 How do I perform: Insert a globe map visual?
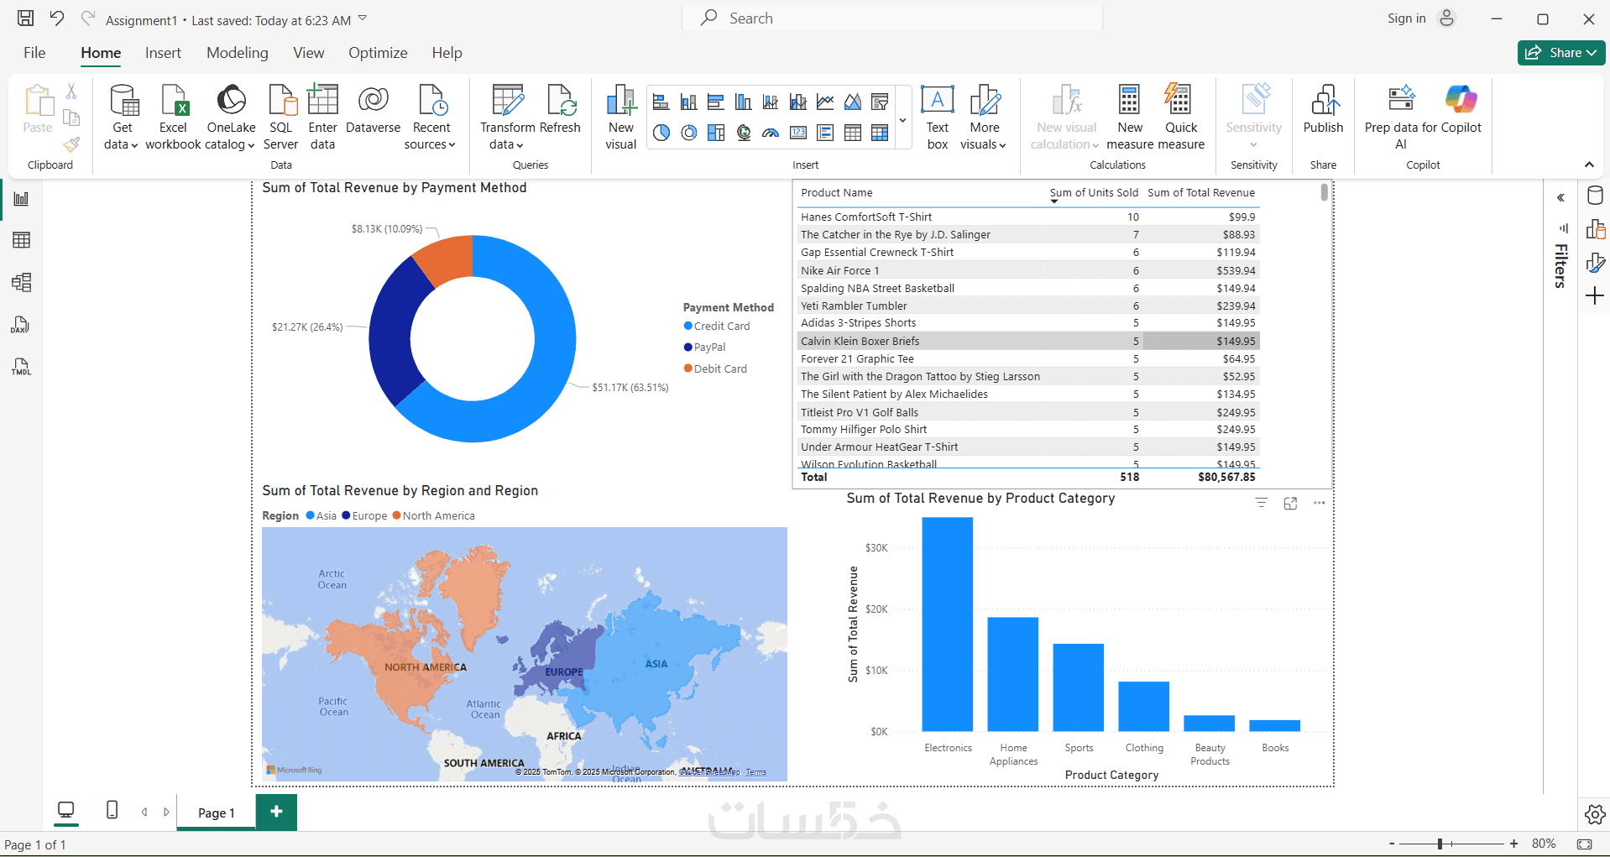[x=744, y=133]
